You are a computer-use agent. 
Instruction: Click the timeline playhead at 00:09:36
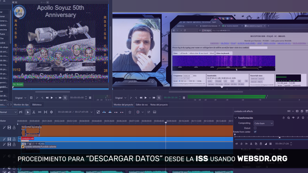[166, 123]
